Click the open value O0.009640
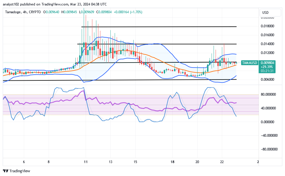This screenshot has height=176, width=285. click(x=51, y=12)
